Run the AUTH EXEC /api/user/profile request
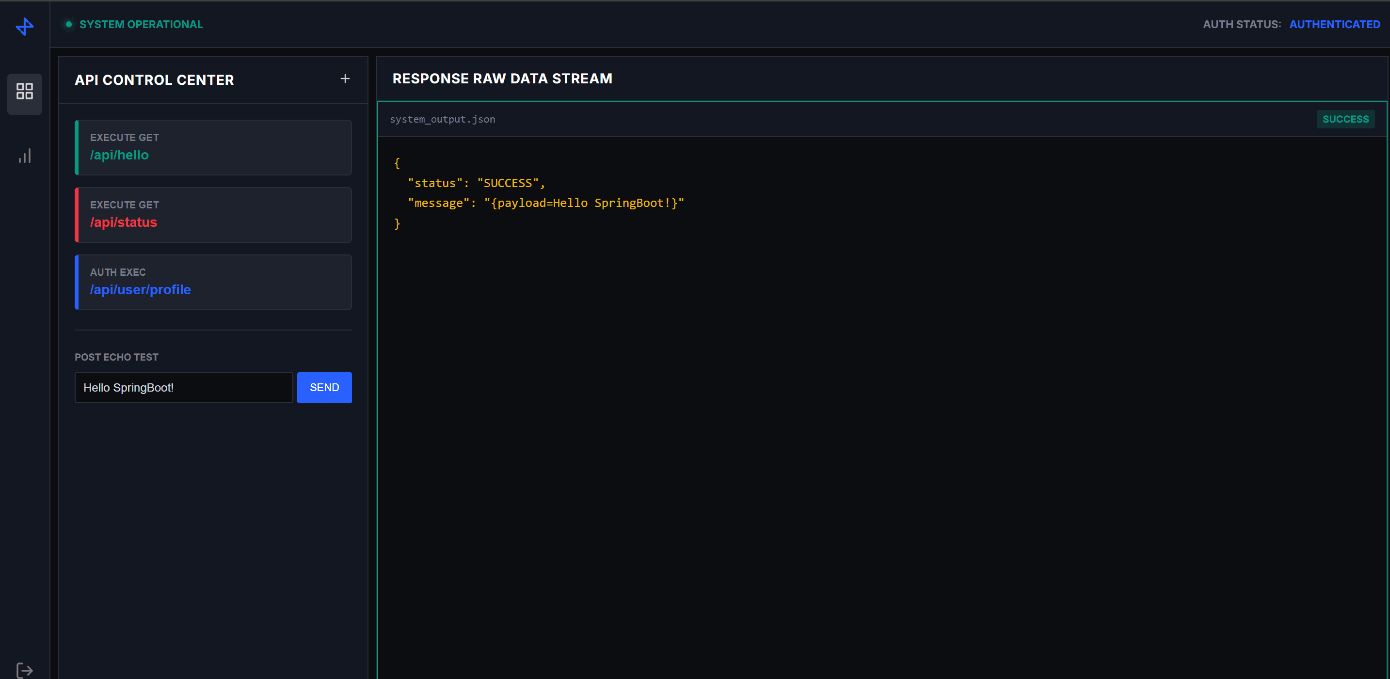The height and width of the screenshot is (679, 1390). [213, 282]
